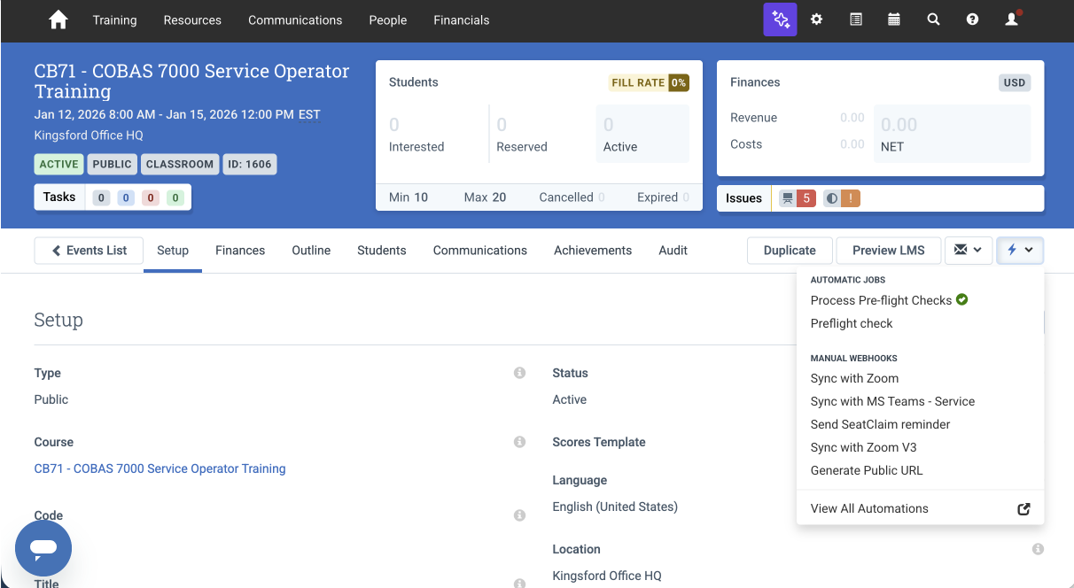Click the NET finances box

pyautogui.click(x=952, y=135)
